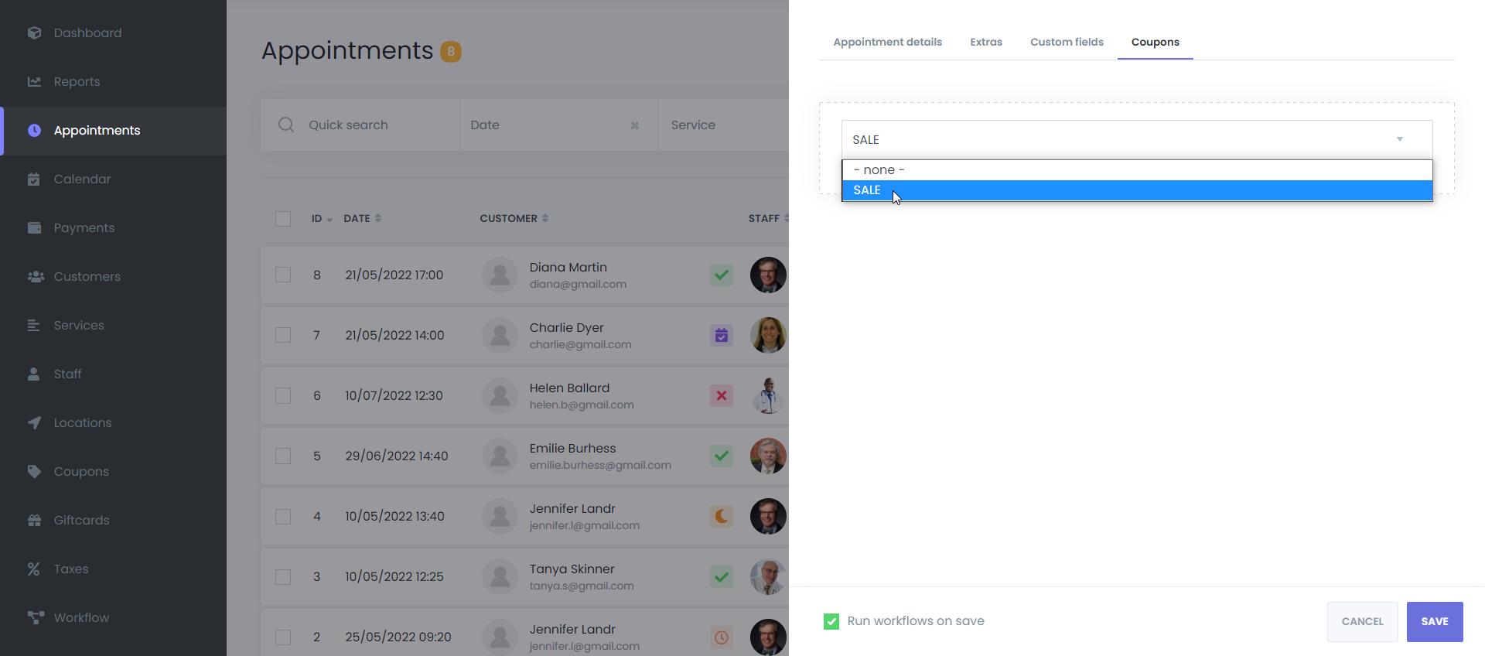Sort appointments by CUSTOMER column
This screenshot has height=656, width=1485.
514,219
